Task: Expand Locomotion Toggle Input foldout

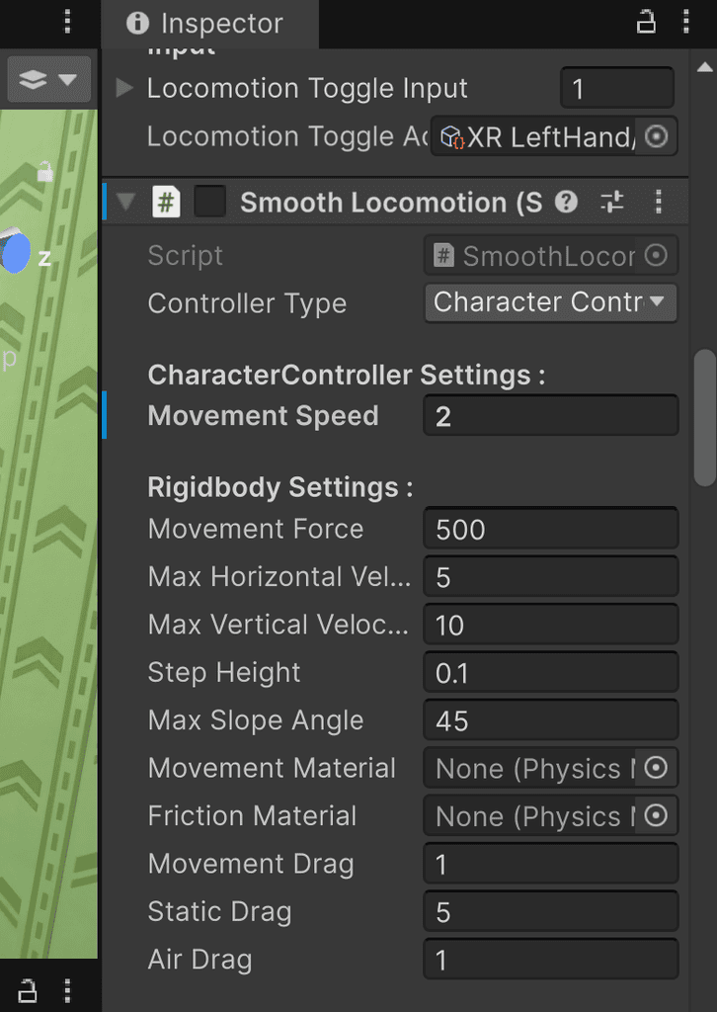Action: [123, 88]
